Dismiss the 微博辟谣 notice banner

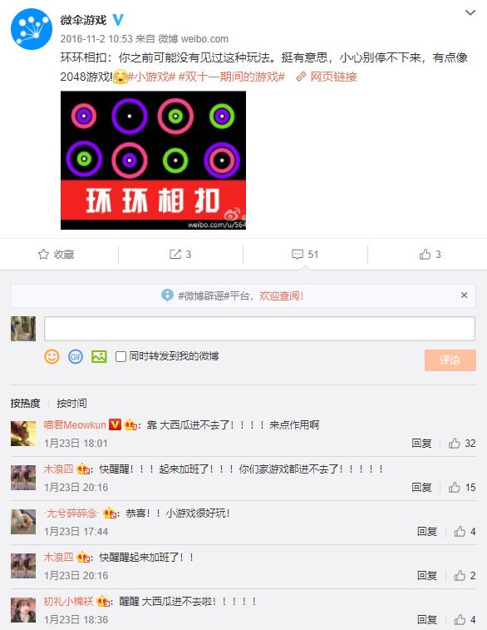(x=464, y=295)
